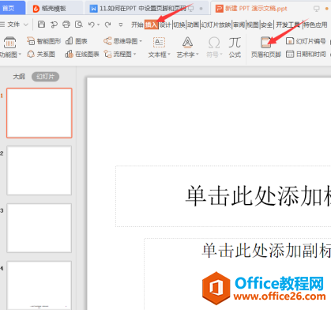Switch to the 动画 ribbon tab
Image resolution: width=331 pixels, height=310 pixels.
193,25
